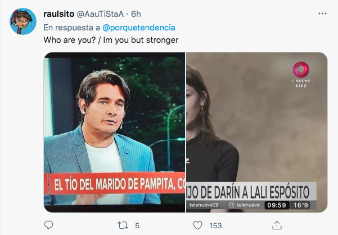The width and height of the screenshot is (338, 235).
Task: Open the share upload icon
Action: pos(277,225)
